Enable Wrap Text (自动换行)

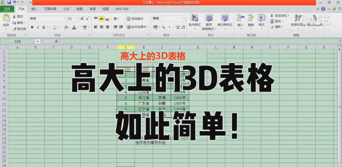tap(134, 19)
